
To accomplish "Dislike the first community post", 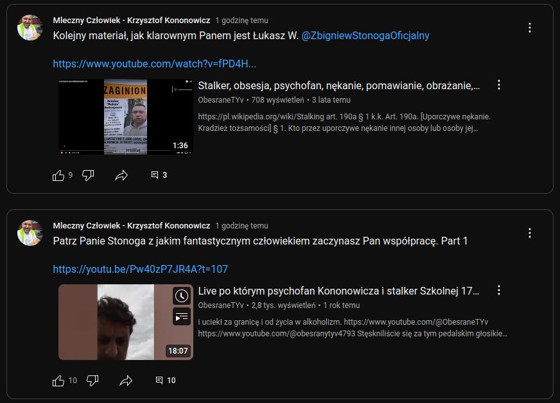I will point(89,175).
